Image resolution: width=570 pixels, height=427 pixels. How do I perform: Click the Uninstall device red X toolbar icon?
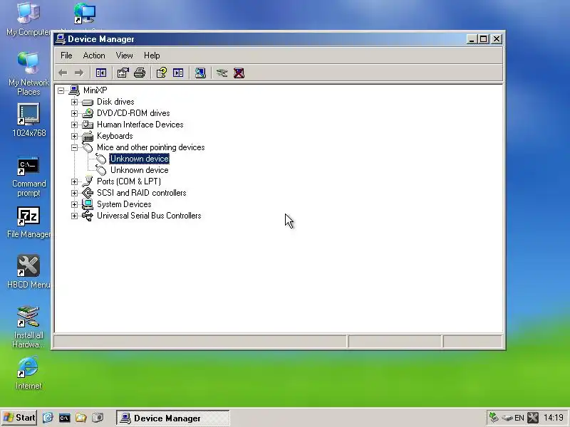point(239,73)
